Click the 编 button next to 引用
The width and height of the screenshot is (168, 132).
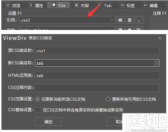coord(120,20)
